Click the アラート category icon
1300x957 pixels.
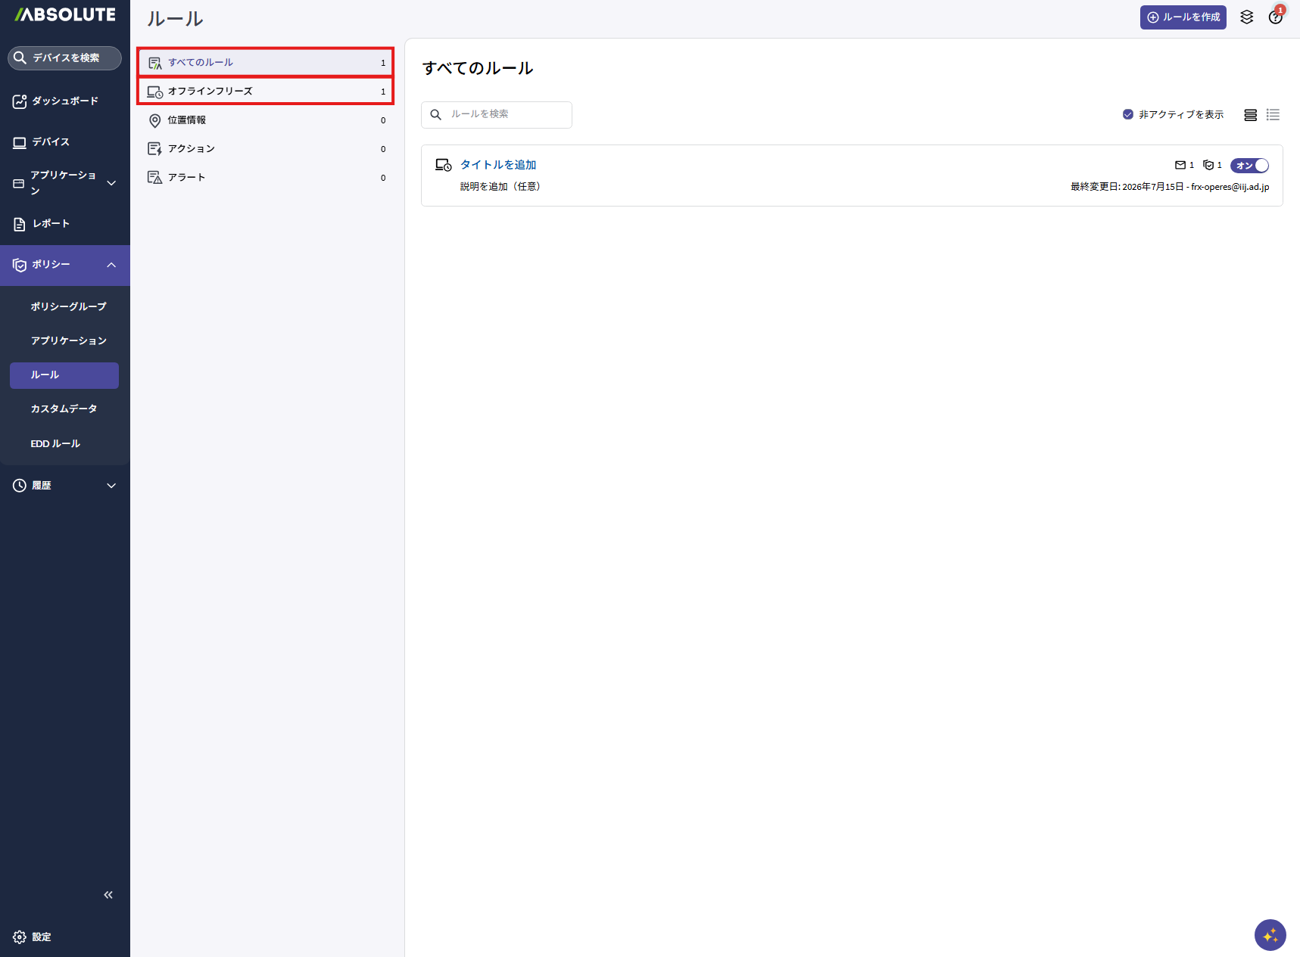coord(155,178)
